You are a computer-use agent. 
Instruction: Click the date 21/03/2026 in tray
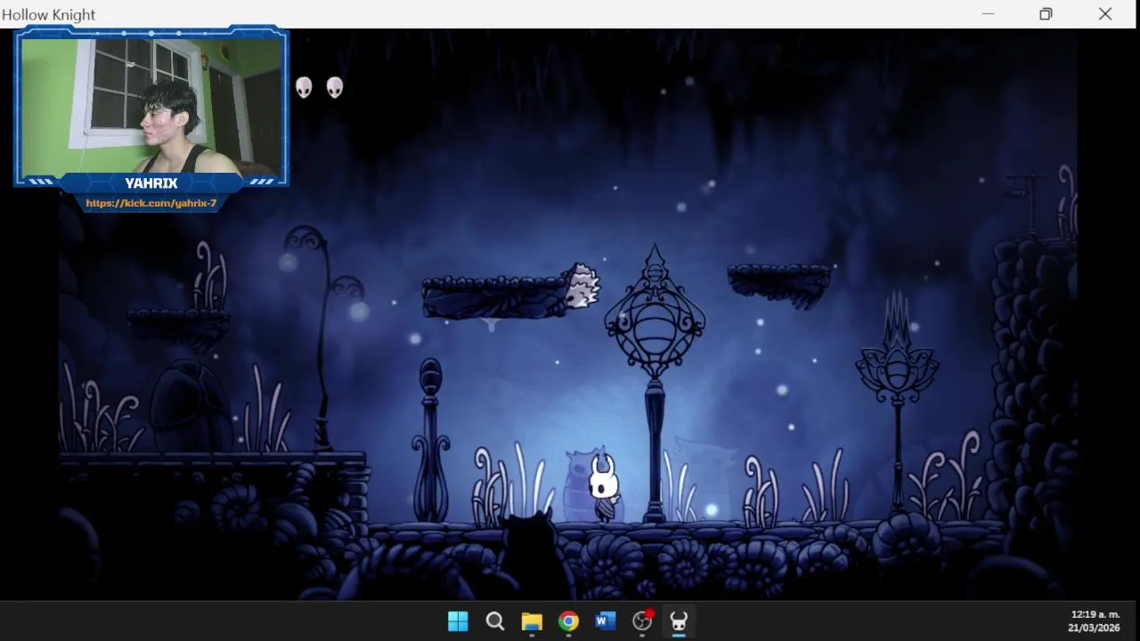pos(1094,628)
